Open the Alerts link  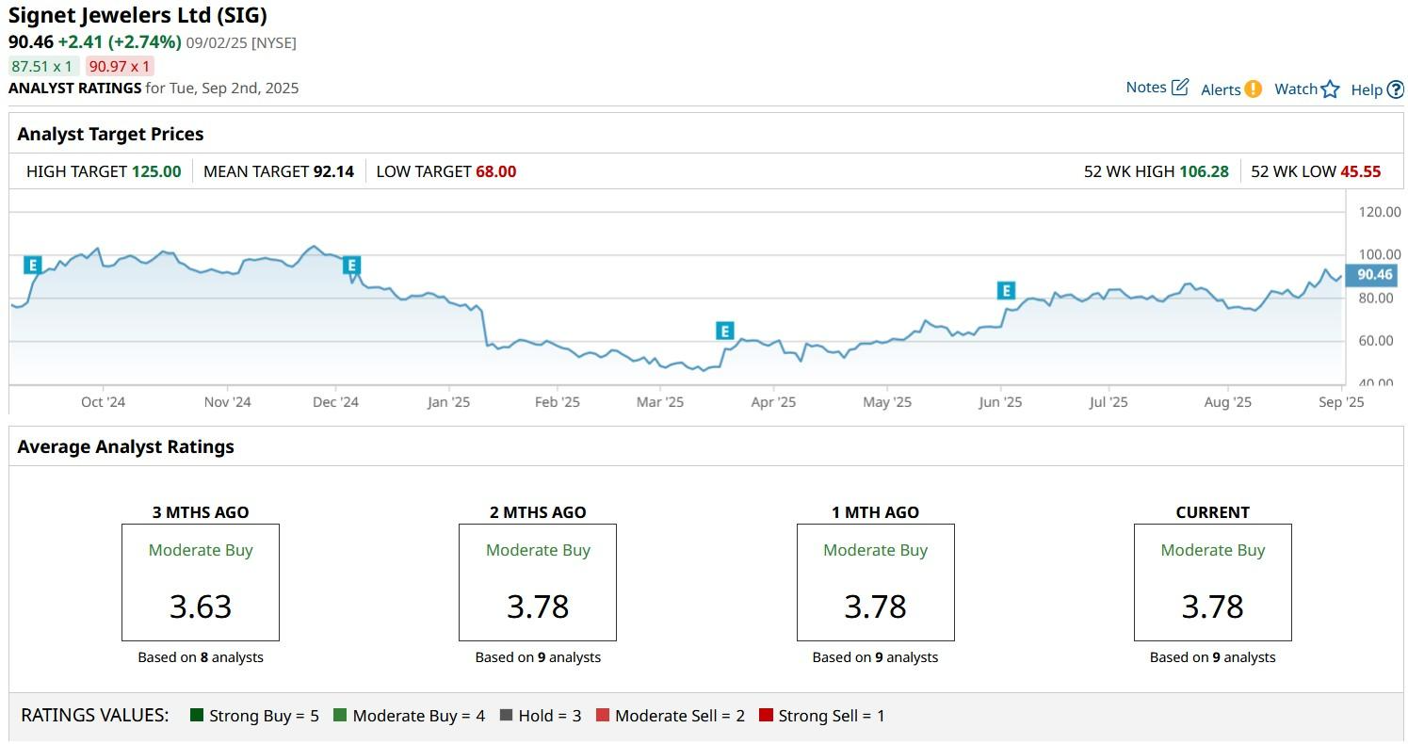tap(1221, 89)
